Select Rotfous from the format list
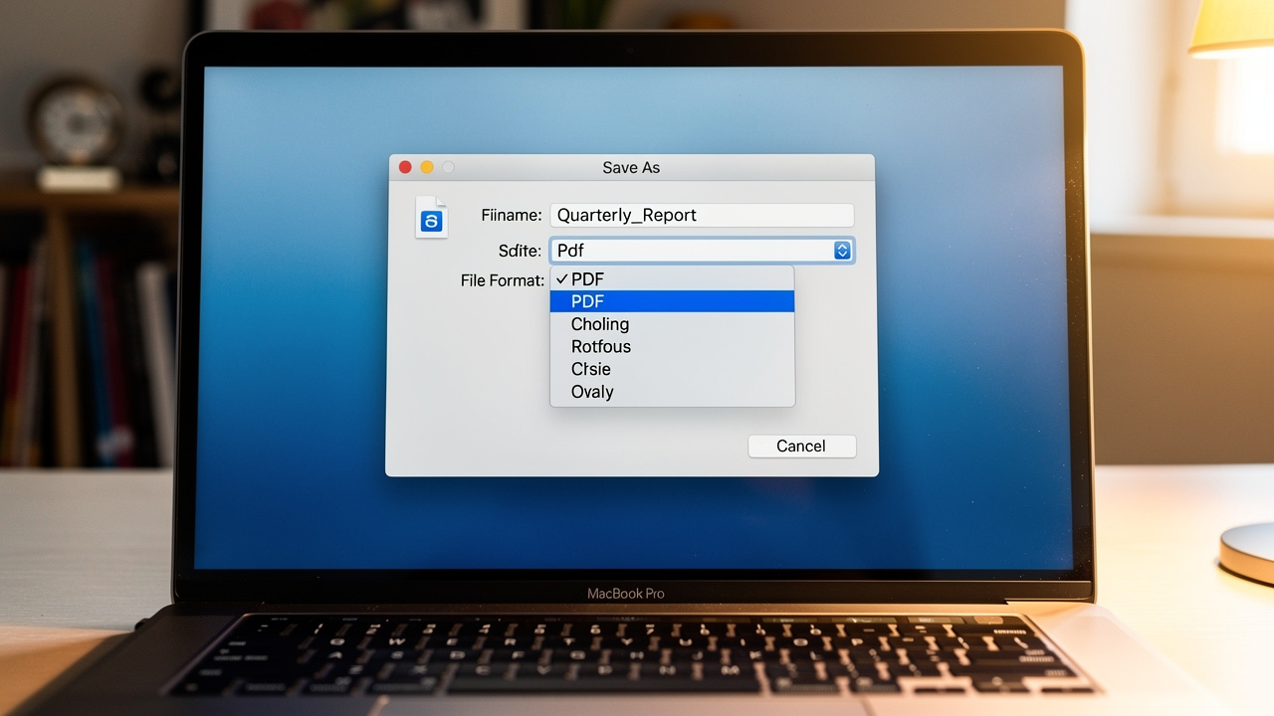 672,346
